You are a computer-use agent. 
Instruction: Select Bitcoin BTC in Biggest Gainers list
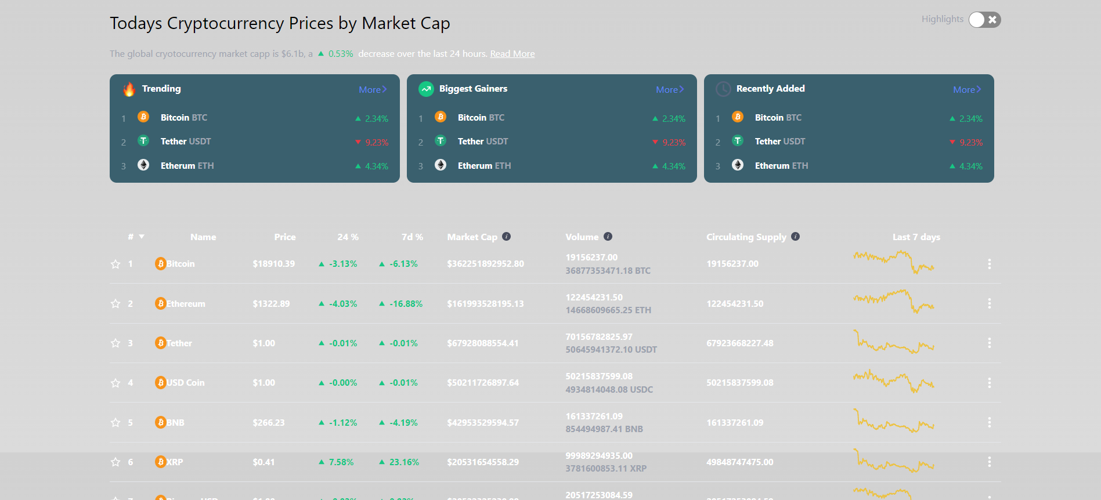tap(481, 117)
